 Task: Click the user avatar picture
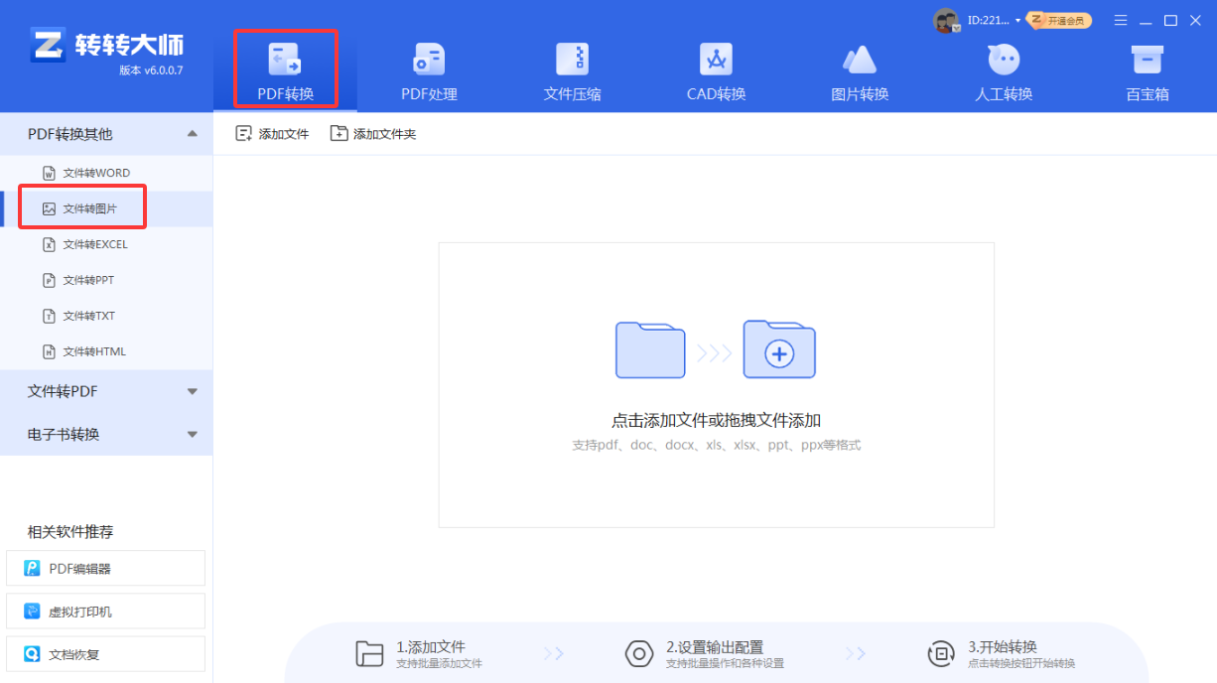[x=946, y=20]
